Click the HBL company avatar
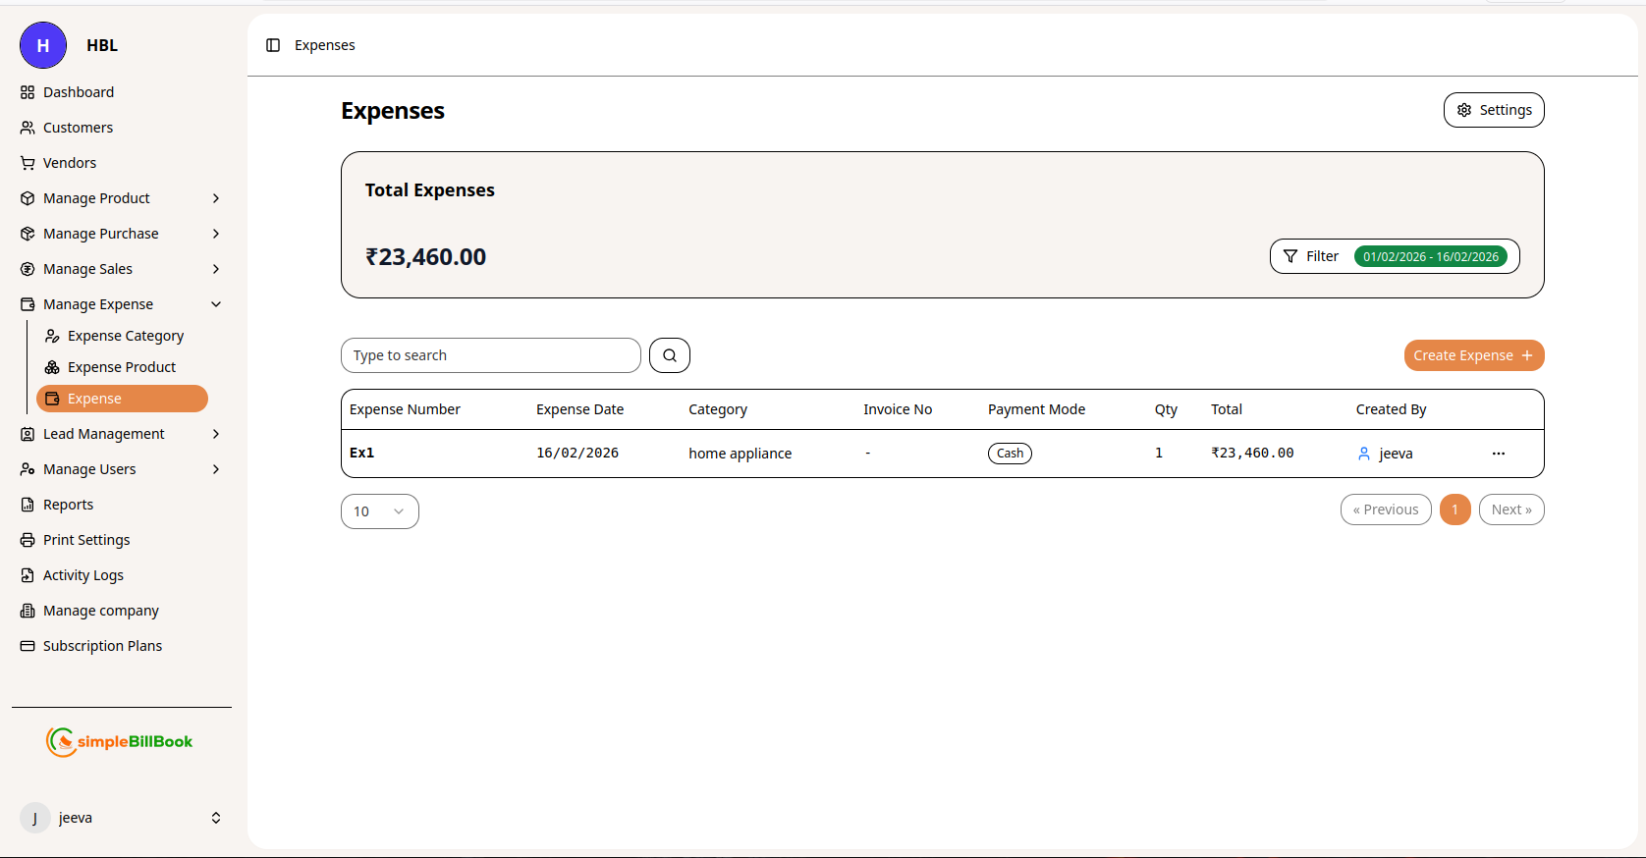This screenshot has height=858, width=1646. [43, 45]
